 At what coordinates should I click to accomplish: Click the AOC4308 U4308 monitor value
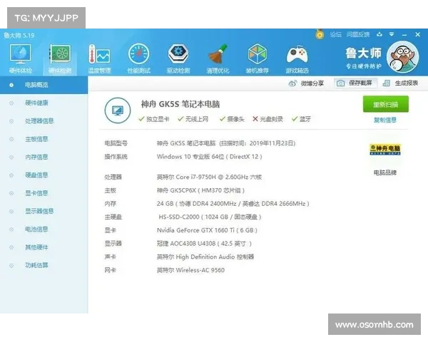tap(204, 244)
